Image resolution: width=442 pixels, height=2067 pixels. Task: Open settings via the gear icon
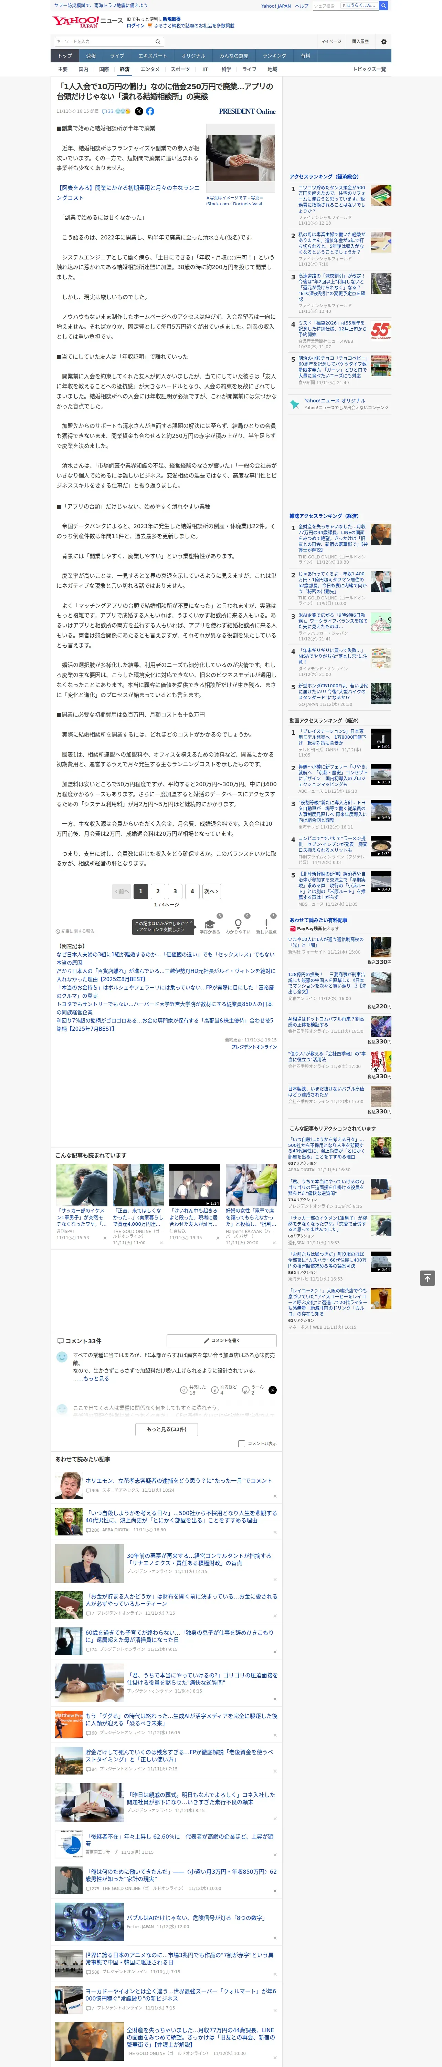click(x=383, y=42)
